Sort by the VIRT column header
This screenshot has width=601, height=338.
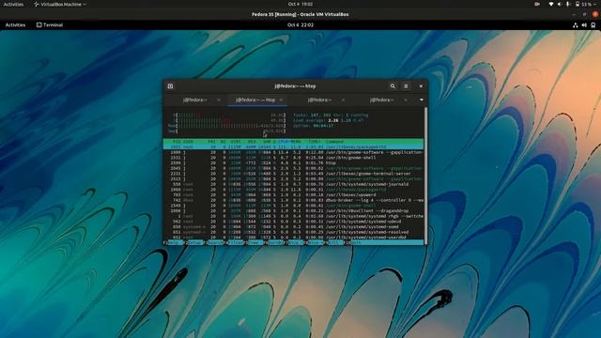236,142
